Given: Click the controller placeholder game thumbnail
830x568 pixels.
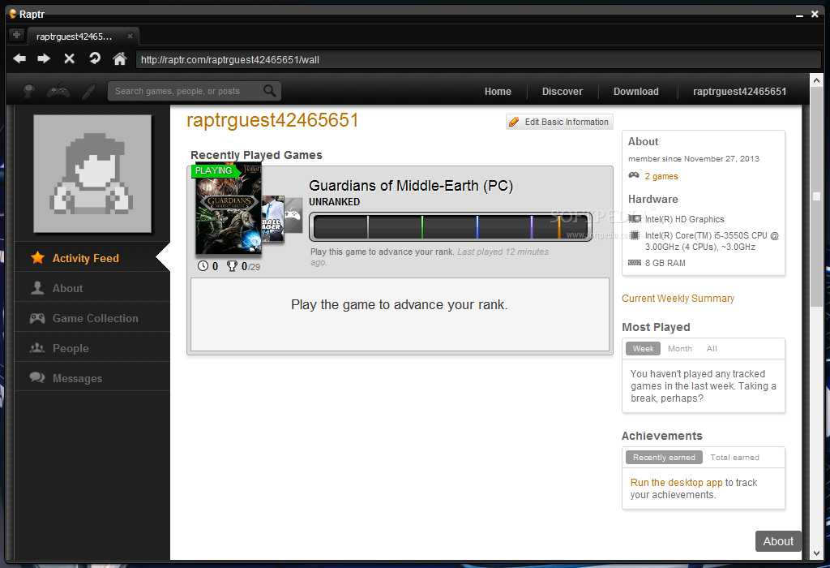Looking at the screenshot, I should [x=293, y=215].
